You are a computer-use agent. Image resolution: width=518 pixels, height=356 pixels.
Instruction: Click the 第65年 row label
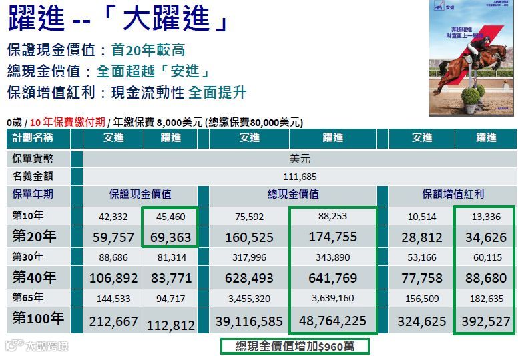click(x=28, y=297)
